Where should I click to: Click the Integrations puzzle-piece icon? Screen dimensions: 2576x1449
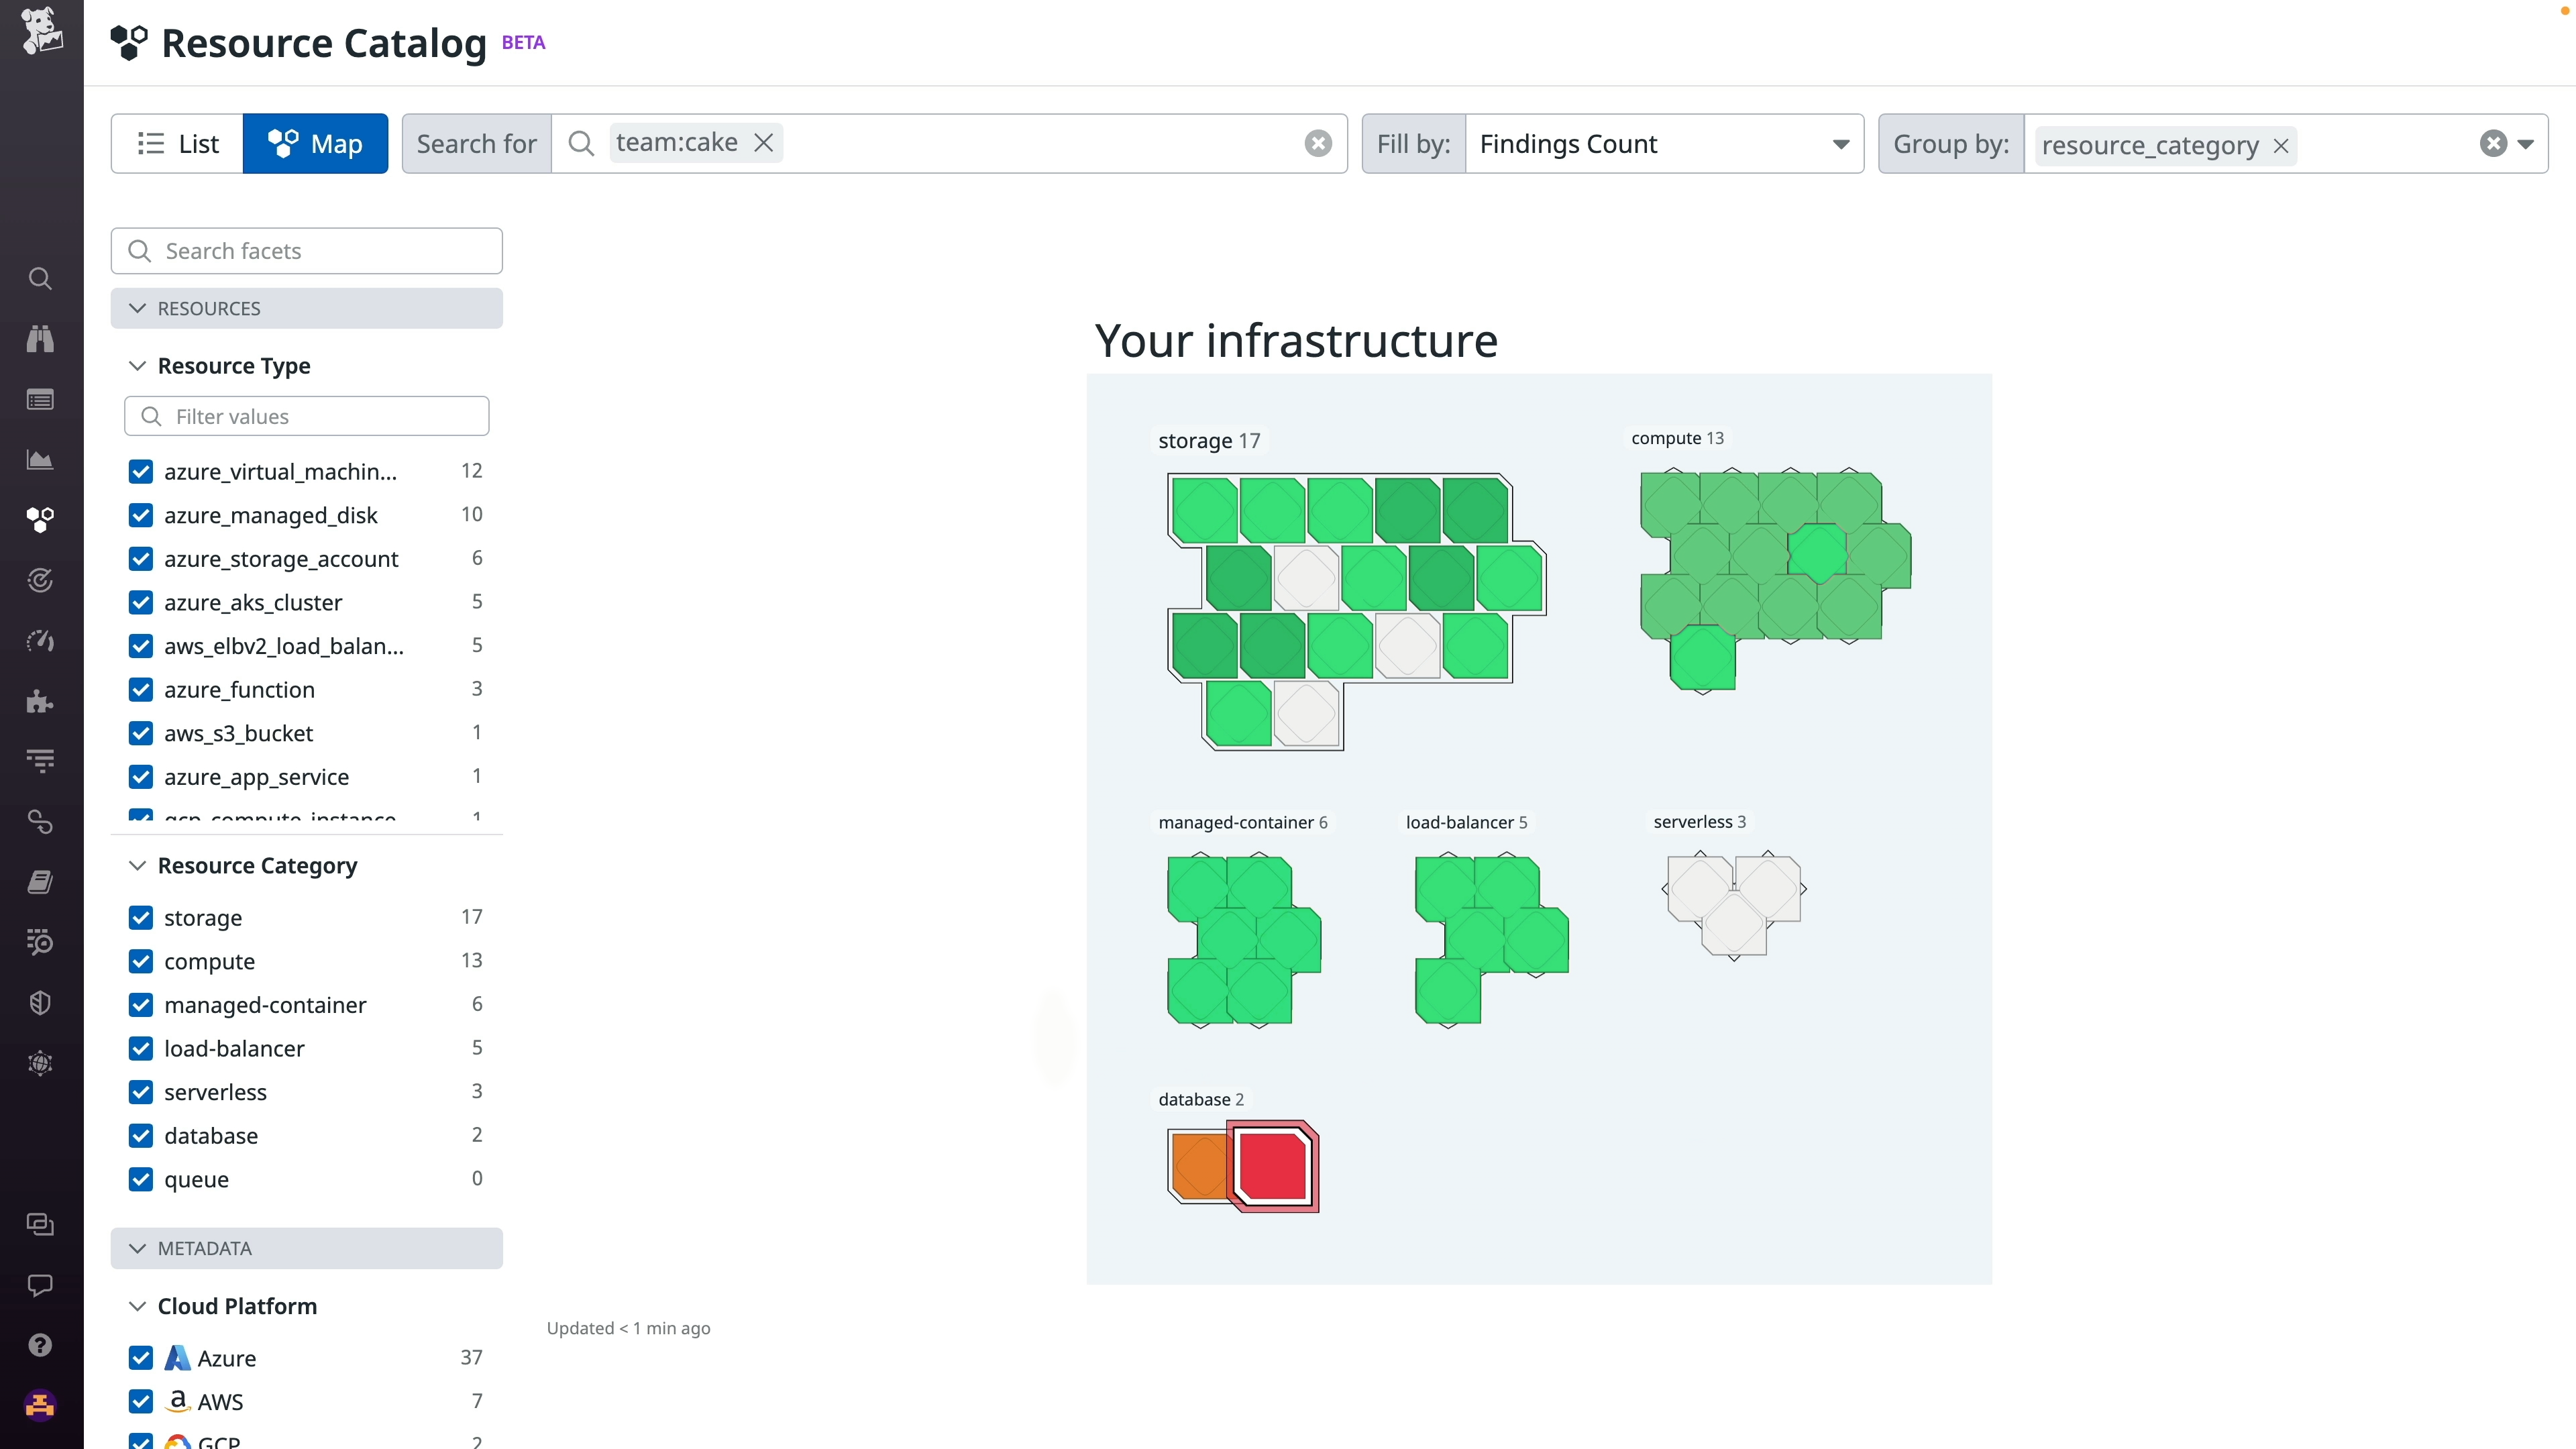pos(40,701)
